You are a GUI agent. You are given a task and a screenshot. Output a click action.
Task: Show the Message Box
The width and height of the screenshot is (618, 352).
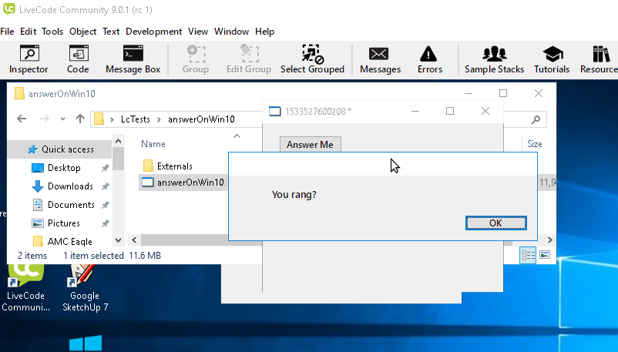[132, 59]
